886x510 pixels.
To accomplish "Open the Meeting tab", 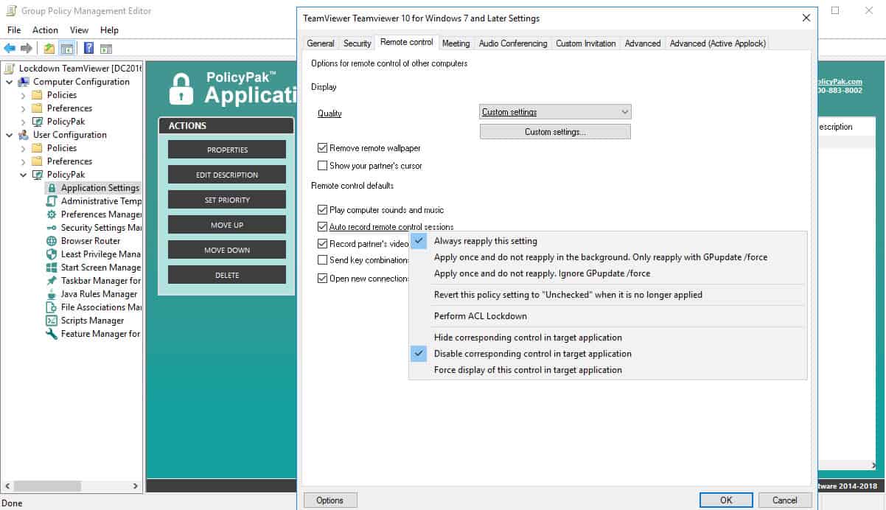I will tap(456, 43).
